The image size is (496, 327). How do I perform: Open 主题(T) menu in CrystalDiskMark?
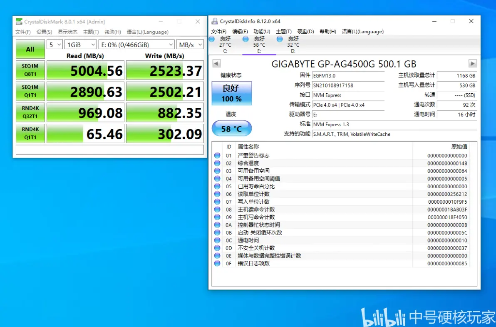click(91, 32)
